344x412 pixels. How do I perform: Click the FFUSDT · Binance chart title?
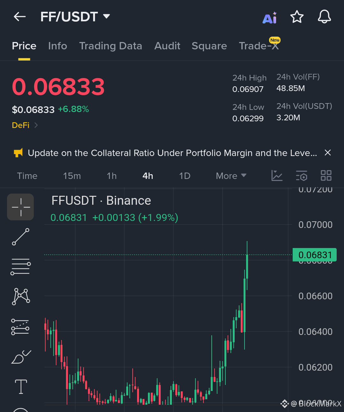101,201
